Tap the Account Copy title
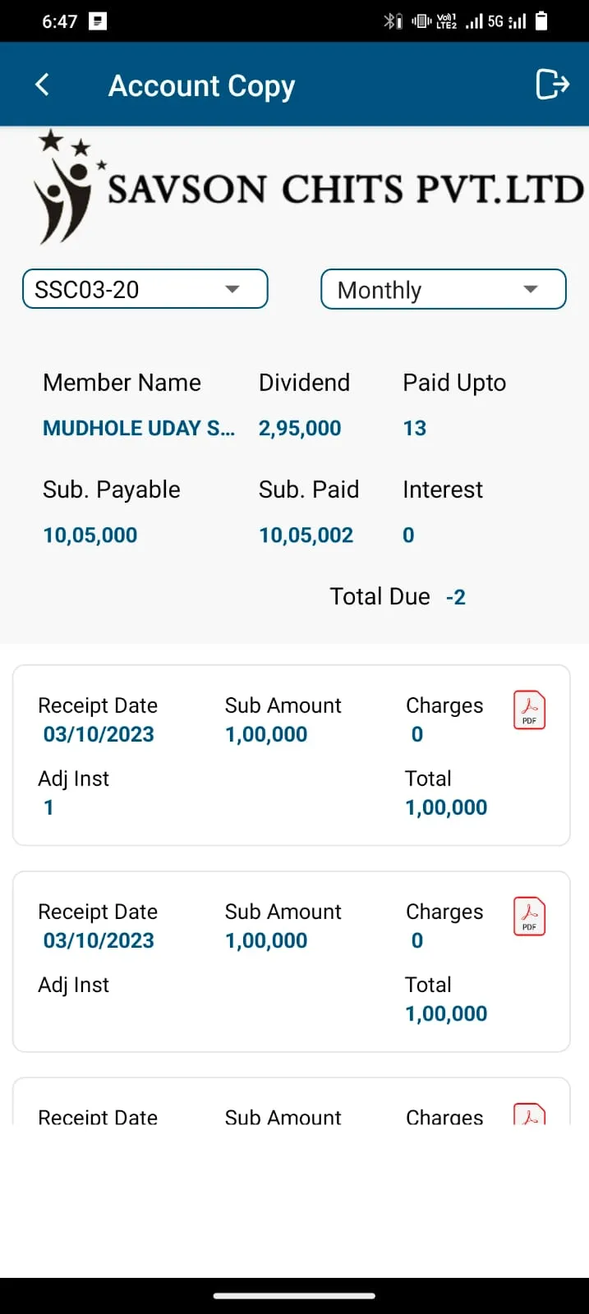Viewport: 589px width, 1314px height. click(x=201, y=85)
